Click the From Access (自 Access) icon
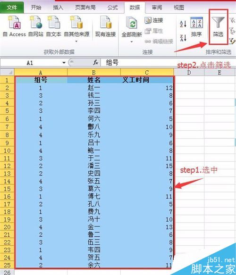Screen dimensions: 236x275 coord(14,23)
